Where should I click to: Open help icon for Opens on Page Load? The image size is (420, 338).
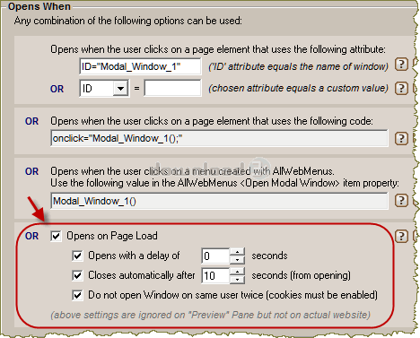401,236
